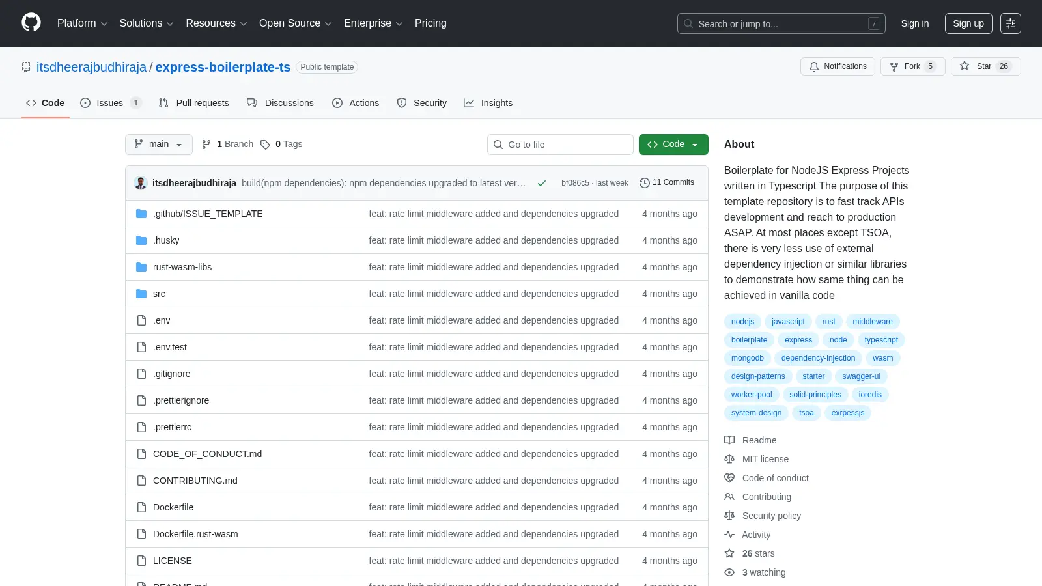Switch to the Discussions tab

pos(280,103)
